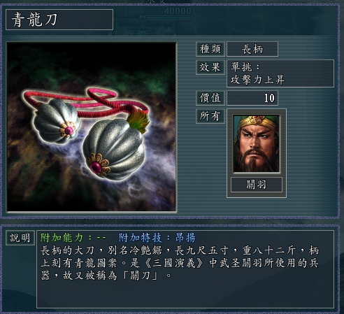Screen dimensions: 344x314
Task: Click the 青龍刀 item title box
Action: pos(59,20)
